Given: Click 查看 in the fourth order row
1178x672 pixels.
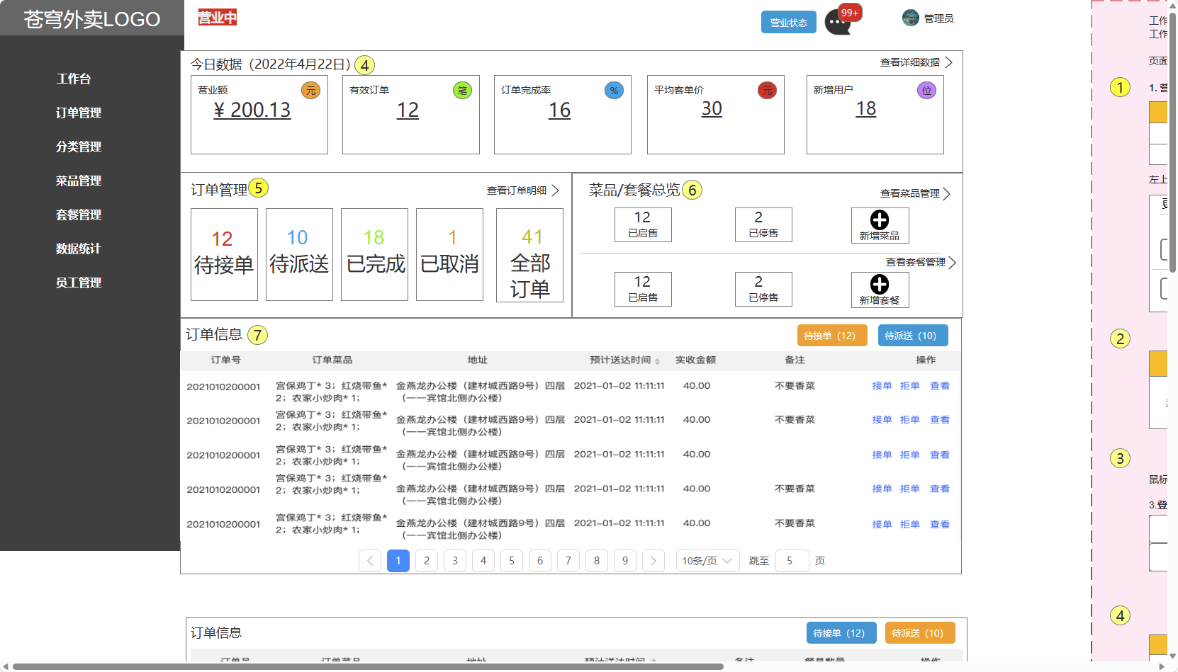Looking at the screenshot, I should [939, 489].
